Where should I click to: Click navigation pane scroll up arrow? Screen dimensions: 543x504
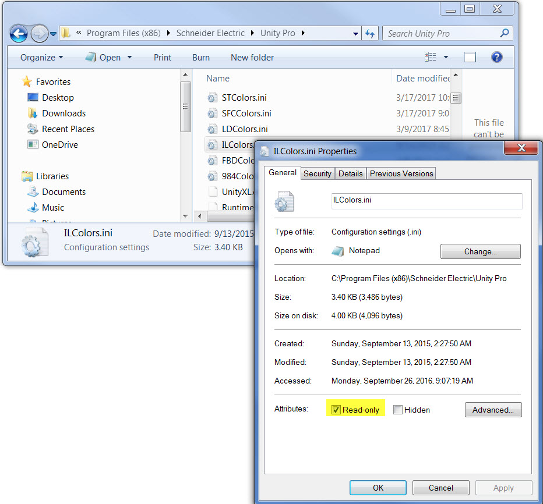click(185, 75)
